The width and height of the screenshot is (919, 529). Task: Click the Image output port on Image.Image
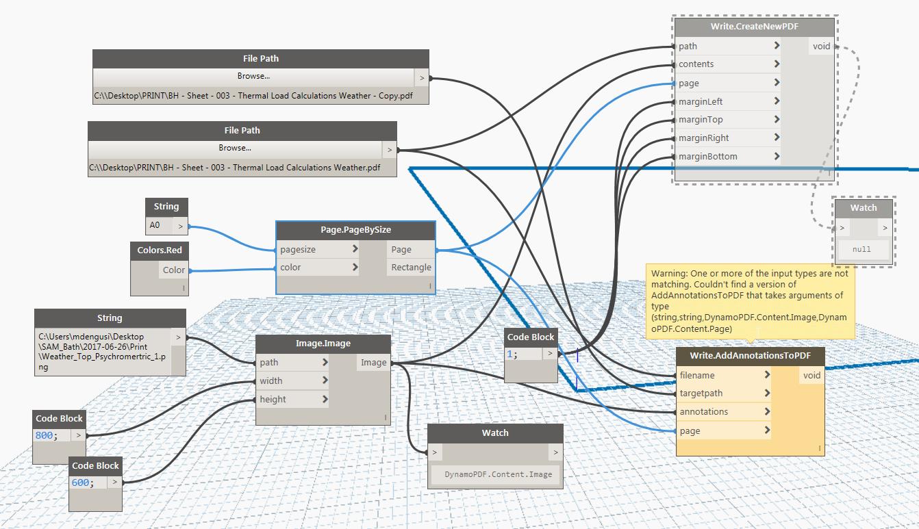click(373, 362)
